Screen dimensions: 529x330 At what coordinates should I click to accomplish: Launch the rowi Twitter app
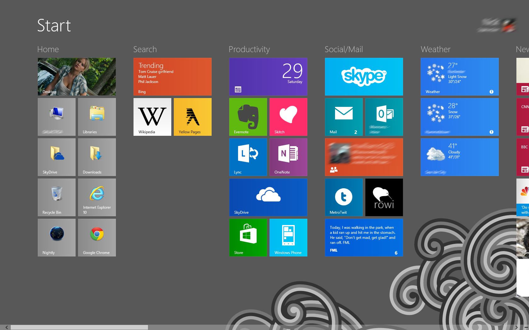384,197
